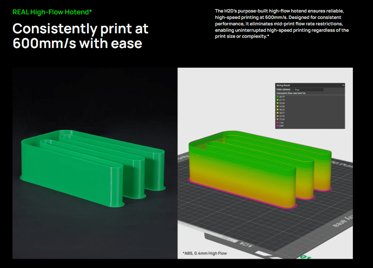Select the 61.15 flow rate color swatch
373x268 pixels.
(278, 100)
